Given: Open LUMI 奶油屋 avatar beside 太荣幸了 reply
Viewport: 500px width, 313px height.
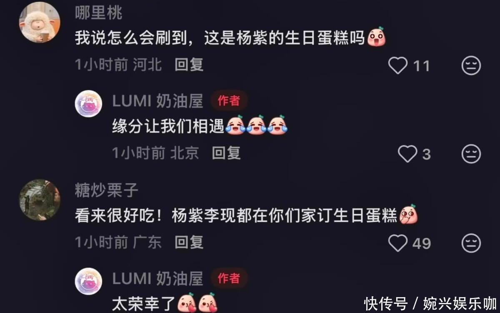Looking at the screenshot, I should click(88, 281).
